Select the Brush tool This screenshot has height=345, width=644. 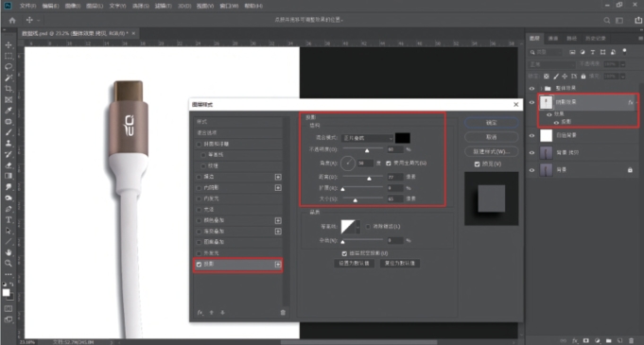coord(9,132)
